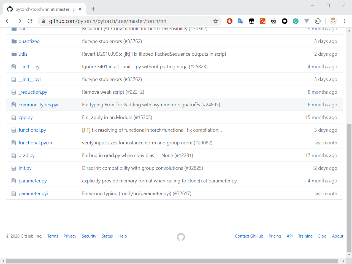Open a new browser tab
Viewport: 352px width, 264px height.
tap(93, 9)
